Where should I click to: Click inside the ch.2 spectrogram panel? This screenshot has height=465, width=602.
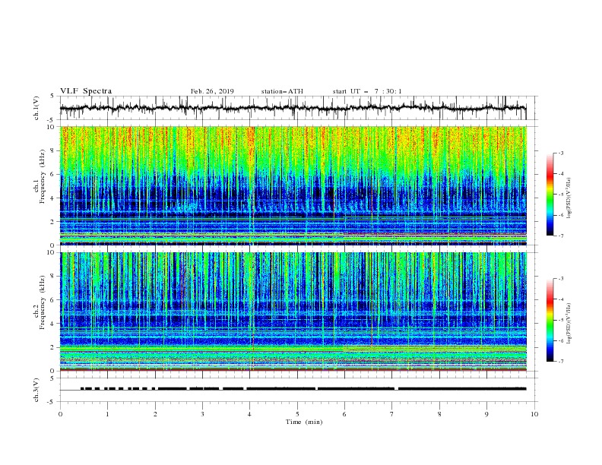[293, 312]
